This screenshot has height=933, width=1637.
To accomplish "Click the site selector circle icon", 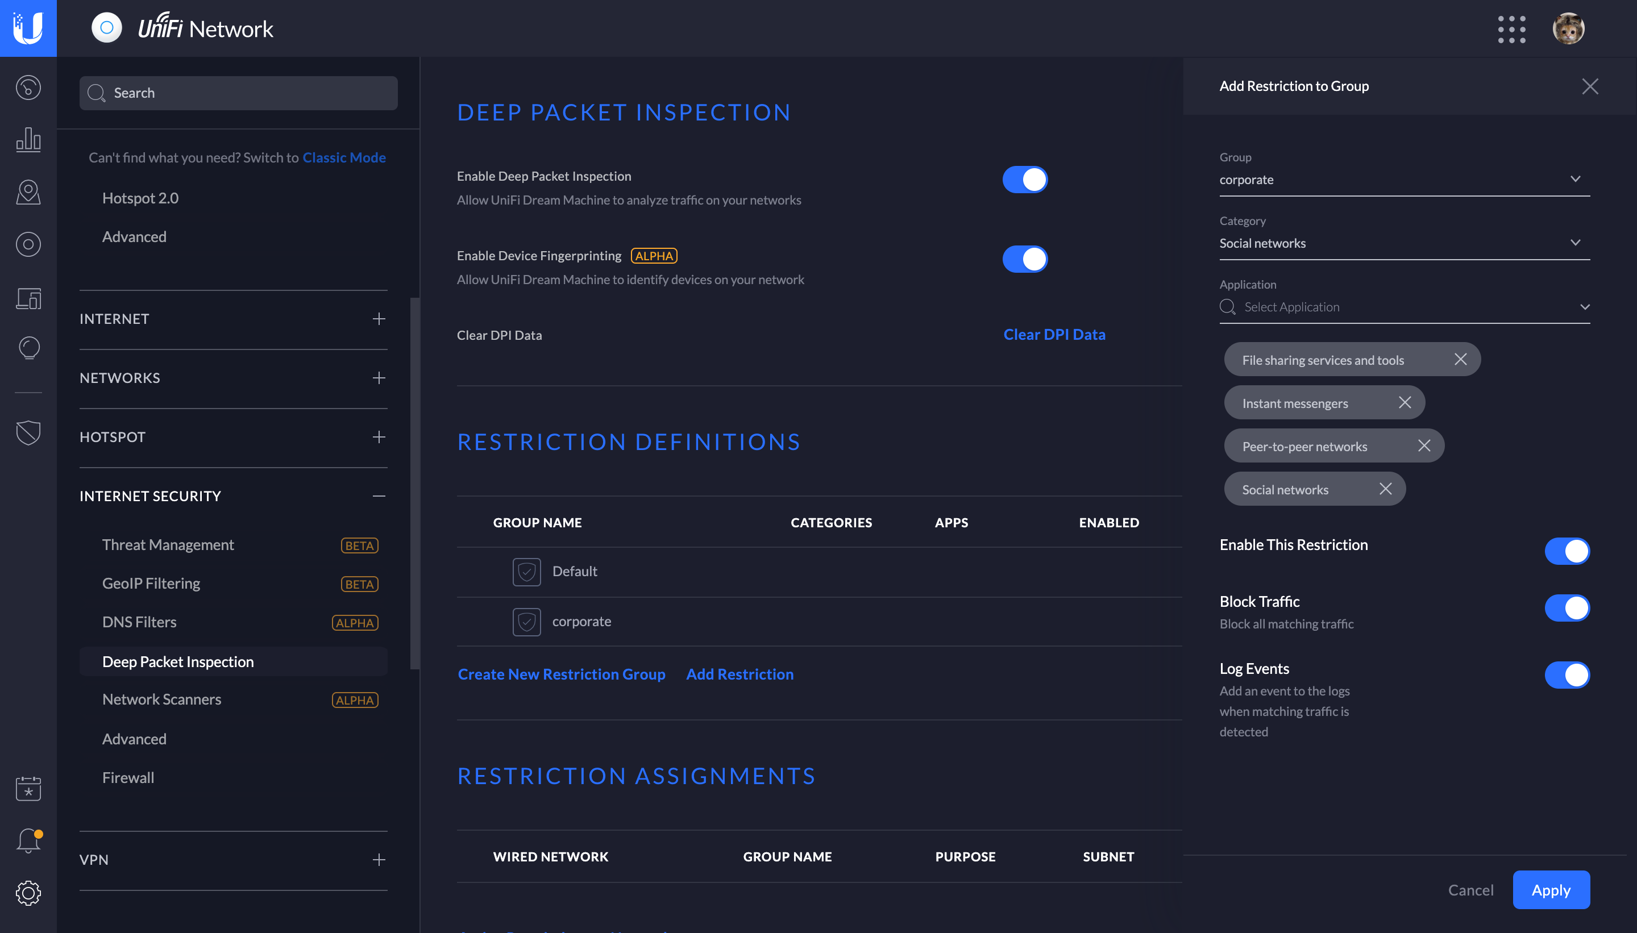I will click(x=106, y=27).
